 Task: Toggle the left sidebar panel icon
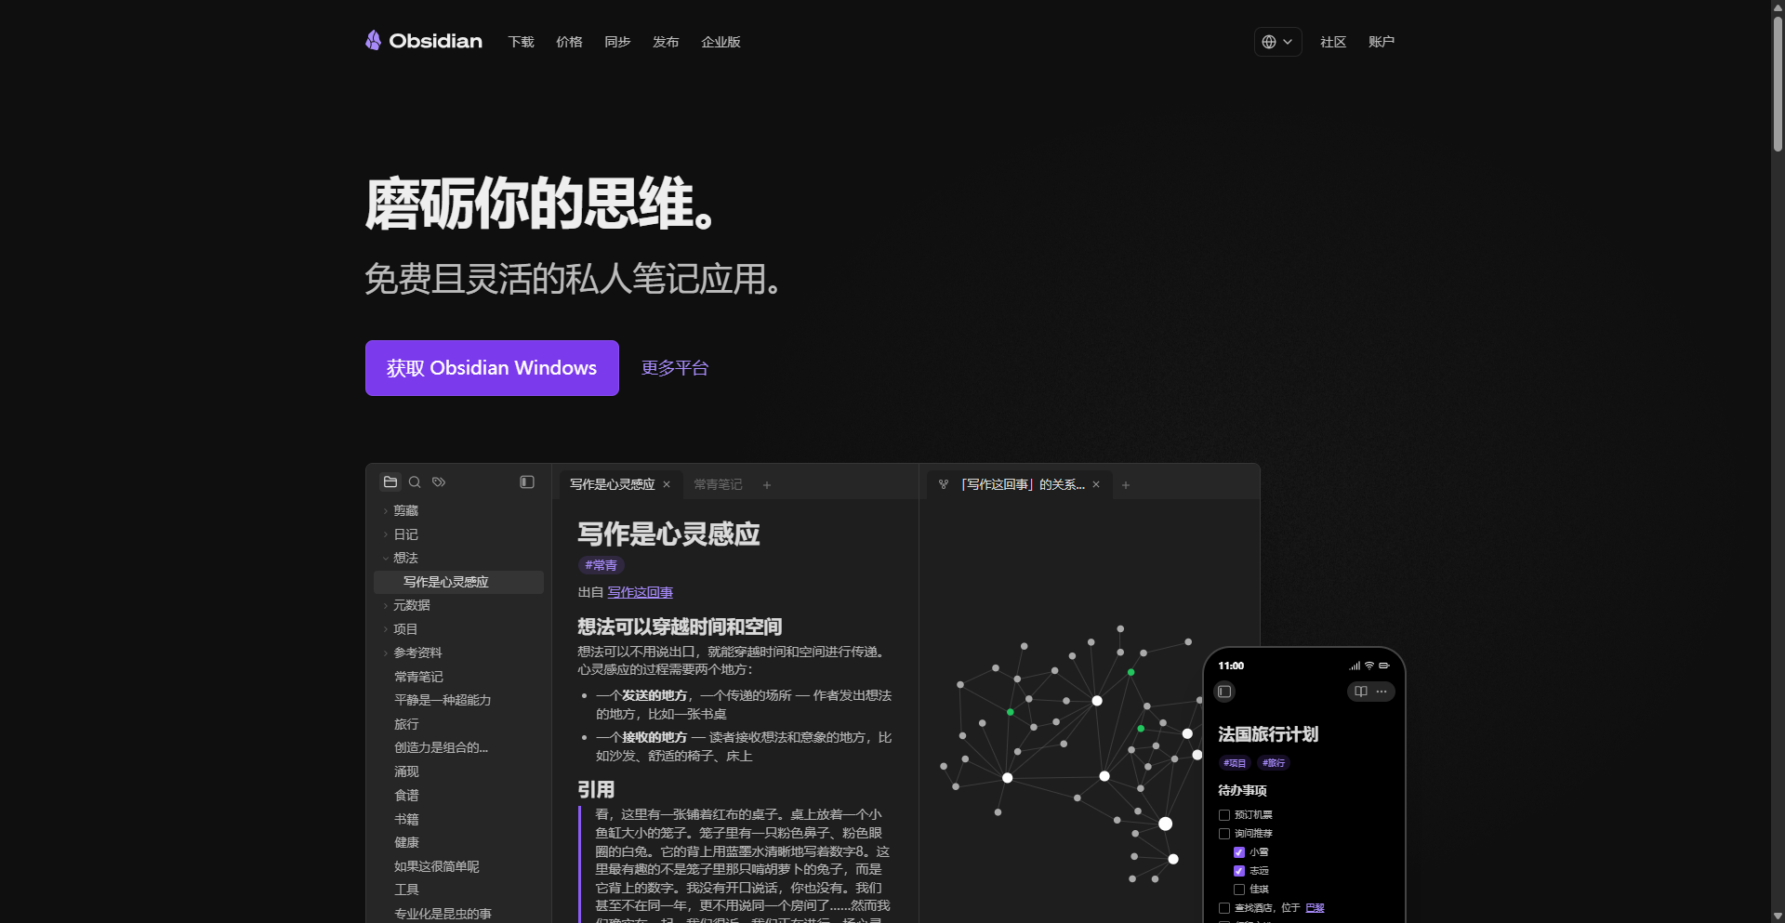(x=527, y=482)
